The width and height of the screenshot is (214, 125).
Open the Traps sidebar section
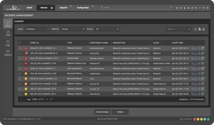pyautogui.click(x=8, y=33)
